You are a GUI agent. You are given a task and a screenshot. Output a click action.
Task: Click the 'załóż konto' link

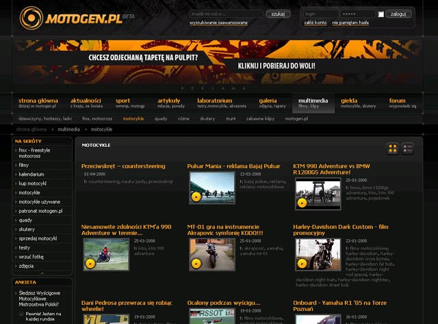pos(315,23)
